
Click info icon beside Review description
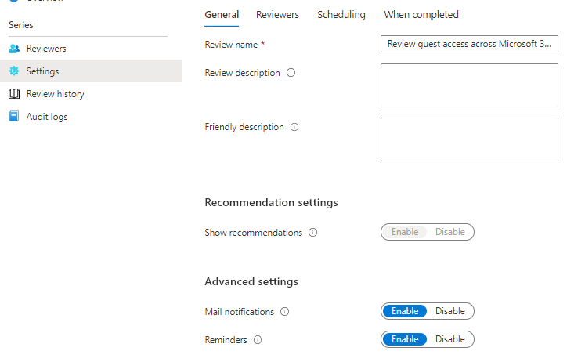coord(291,73)
